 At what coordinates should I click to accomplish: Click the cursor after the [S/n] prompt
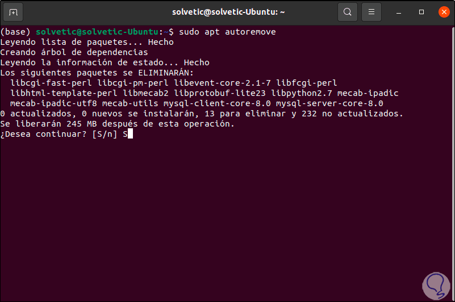(x=130, y=134)
